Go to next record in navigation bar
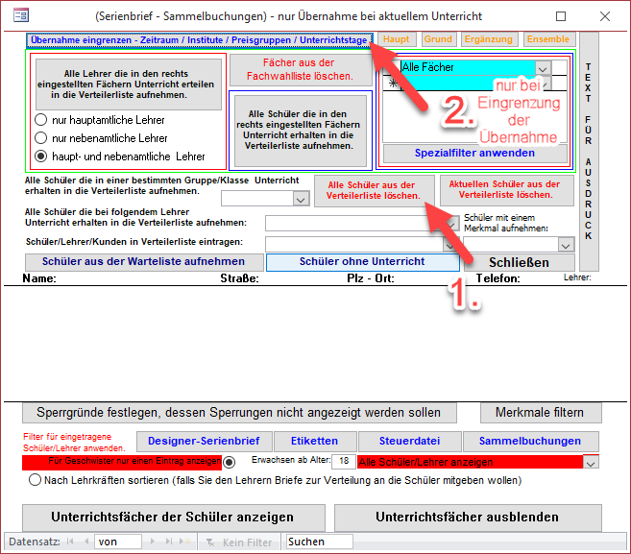631x554 pixels. (152, 542)
